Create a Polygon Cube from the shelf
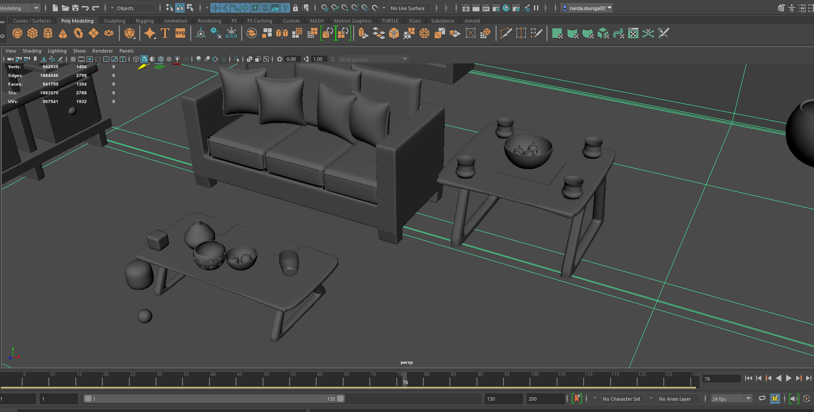 click(x=32, y=33)
